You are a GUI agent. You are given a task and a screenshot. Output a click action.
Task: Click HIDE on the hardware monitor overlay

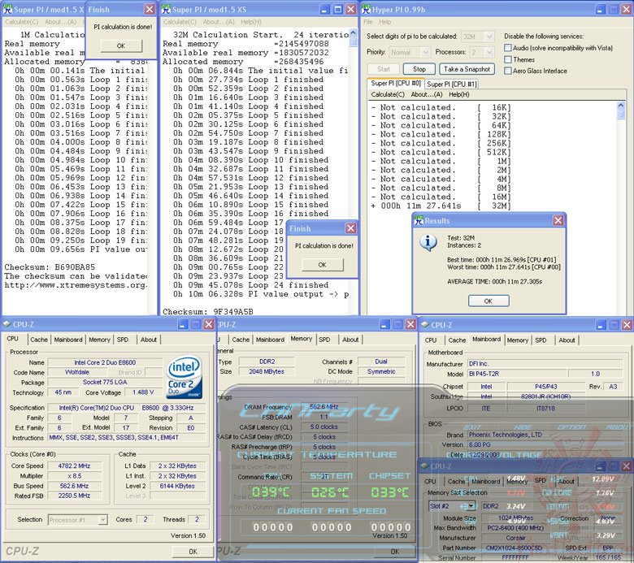tap(523, 427)
